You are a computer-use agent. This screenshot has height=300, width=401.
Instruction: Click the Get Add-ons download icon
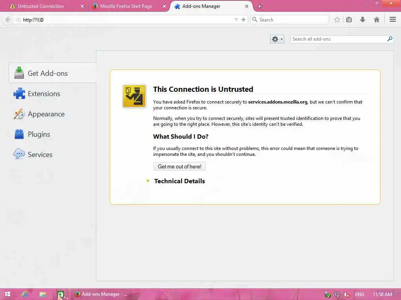(x=19, y=73)
